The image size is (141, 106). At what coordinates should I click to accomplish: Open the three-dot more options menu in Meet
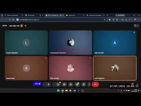(89, 85)
